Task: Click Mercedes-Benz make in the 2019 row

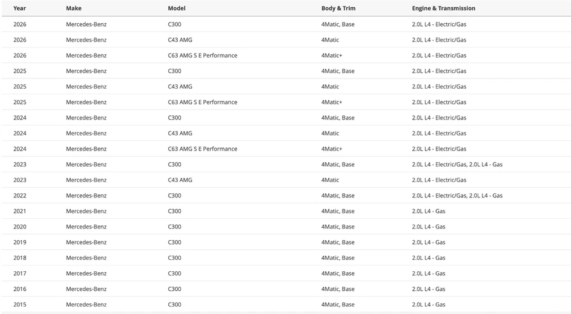Action: [86, 243]
